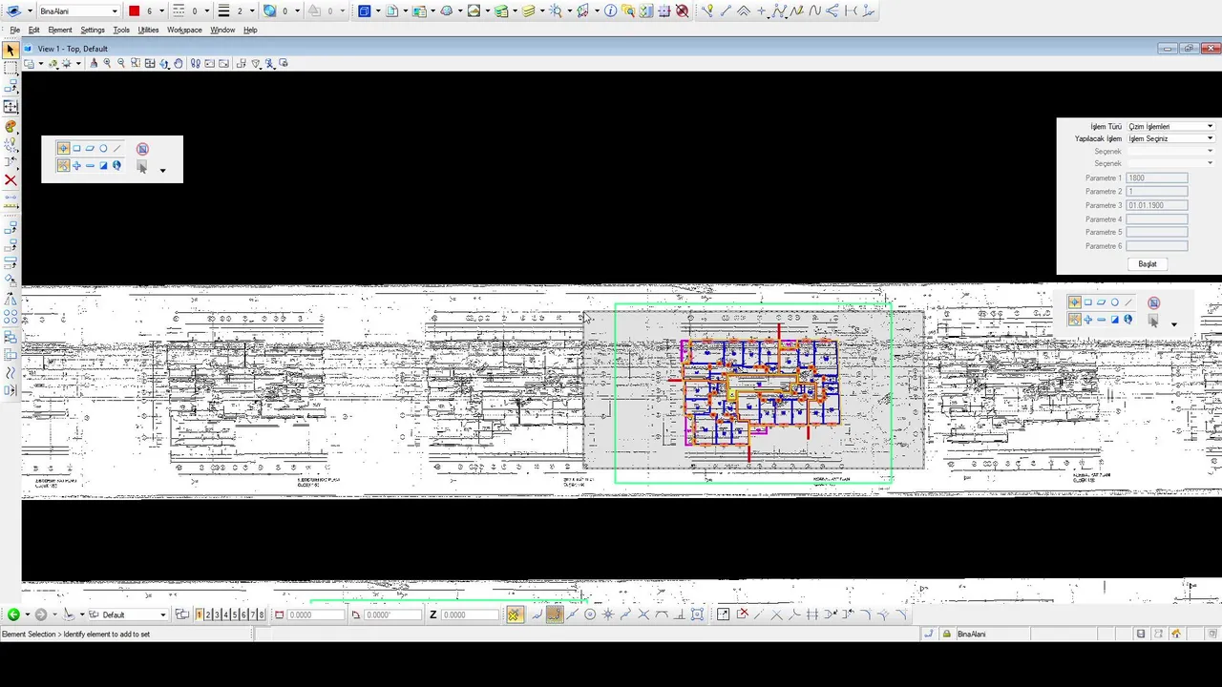
Task: Select the Pan View hand icon
Action: click(x=179, y=63)
